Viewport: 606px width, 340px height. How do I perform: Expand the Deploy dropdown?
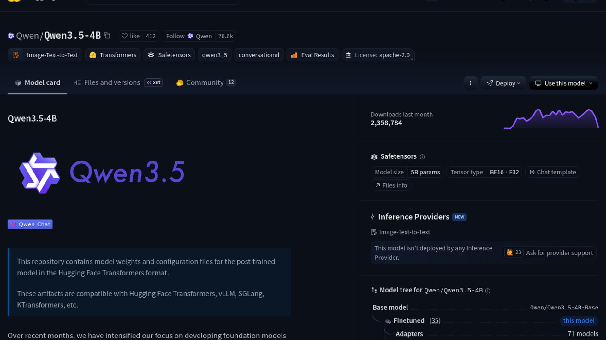[x=503, y=83]
